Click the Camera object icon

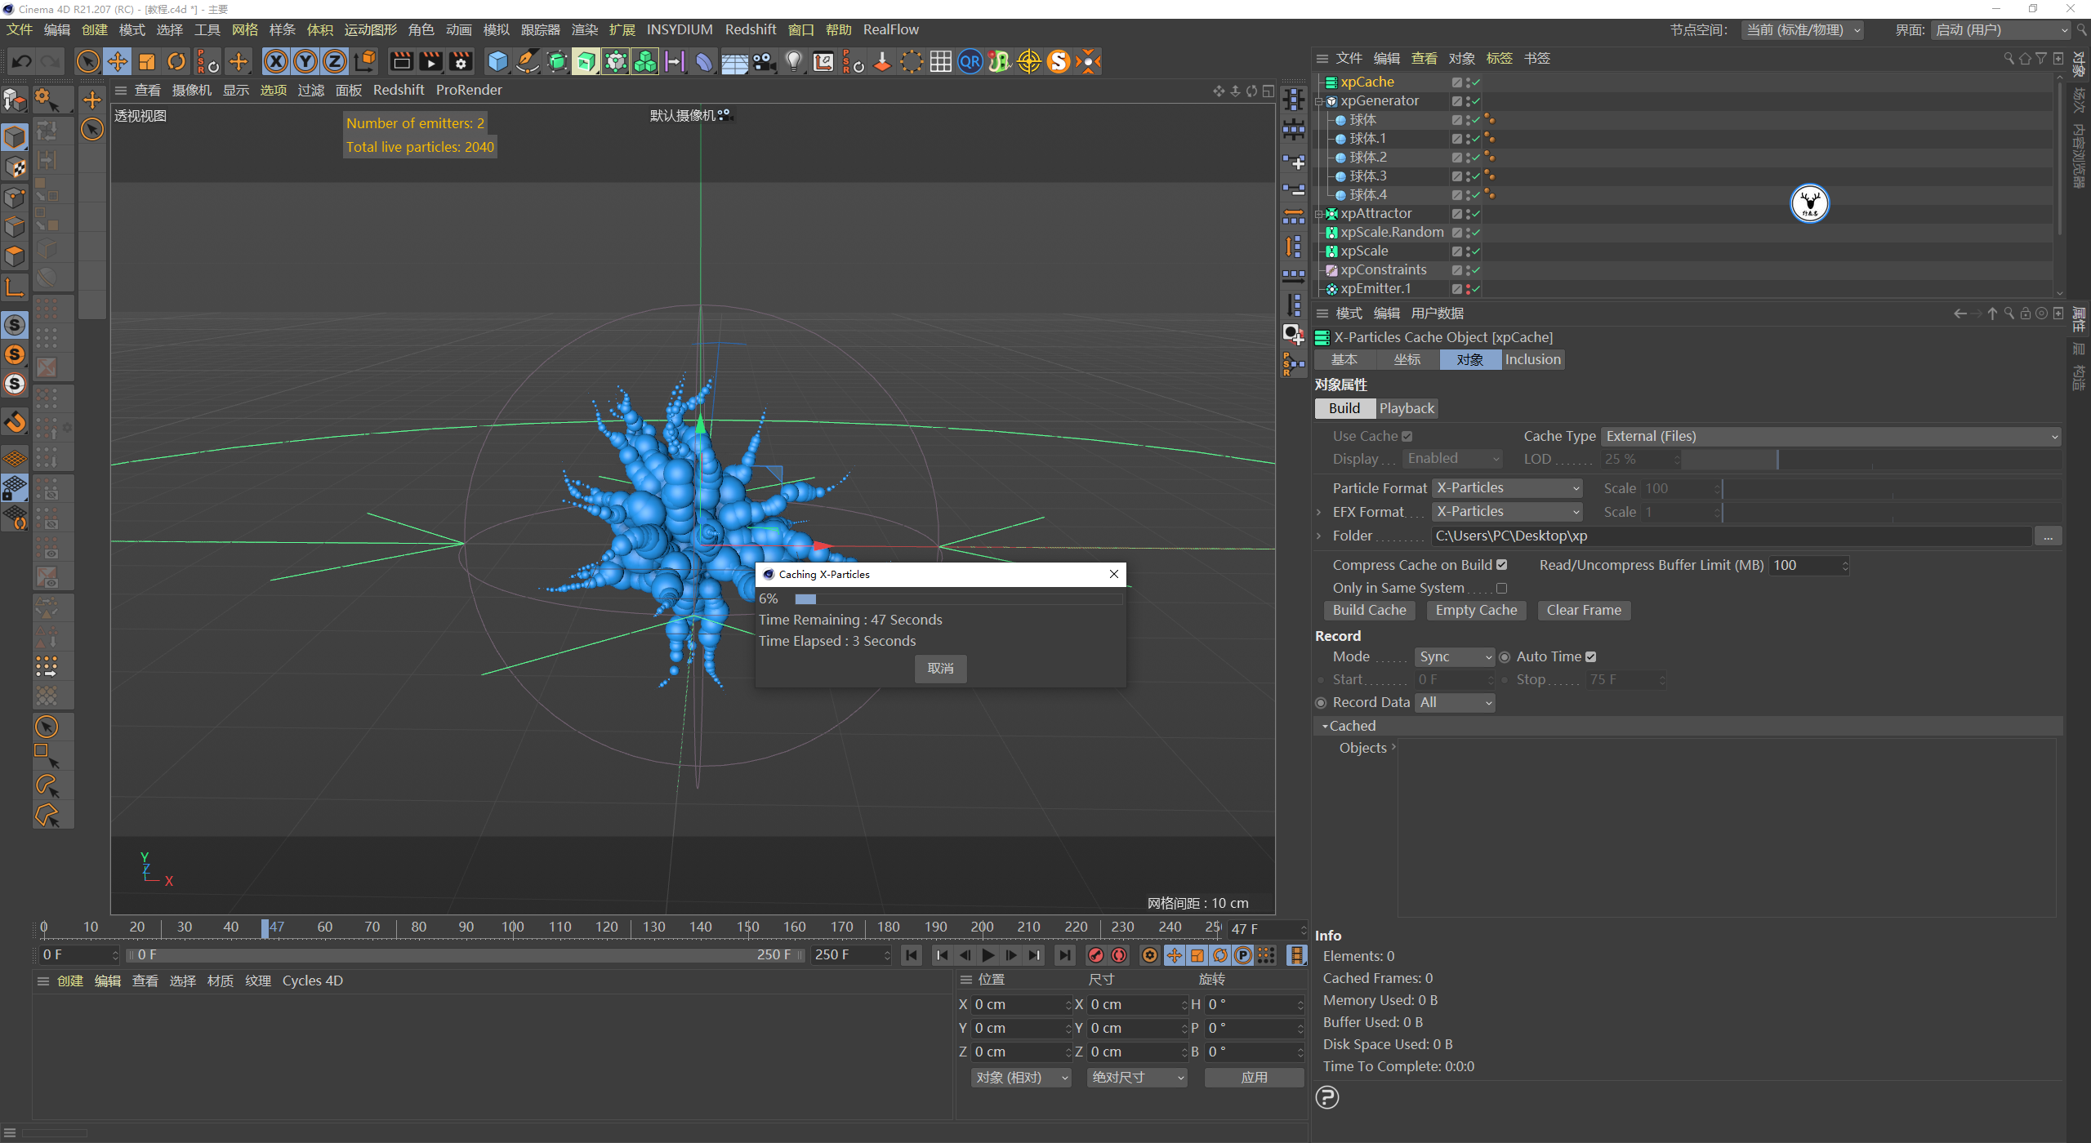pyautogui.click(x=765, y=61)
